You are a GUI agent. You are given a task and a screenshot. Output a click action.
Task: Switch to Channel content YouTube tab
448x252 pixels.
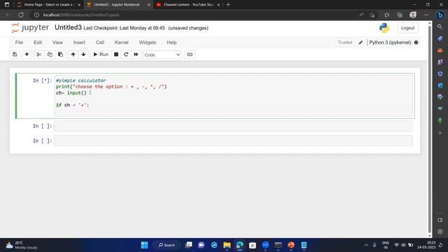coord(188,5)
